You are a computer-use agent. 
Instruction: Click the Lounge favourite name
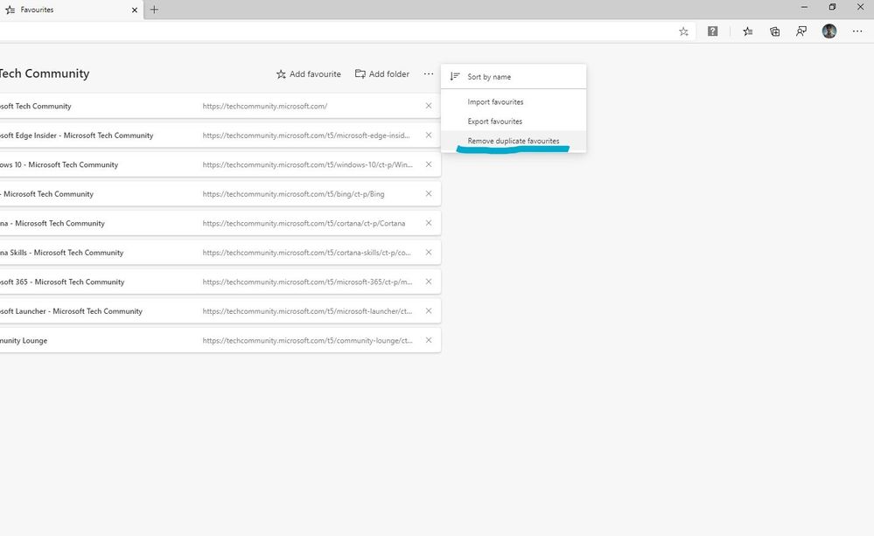click(24, 340)
